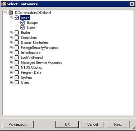
Task: Uncheck the Groups checkbox under Azure
Action: pos(23,22)
